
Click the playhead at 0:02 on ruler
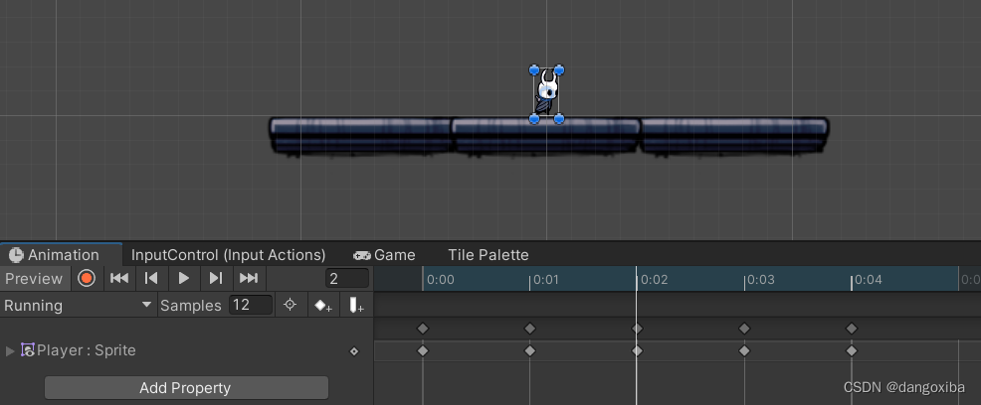tap(637, 279)
